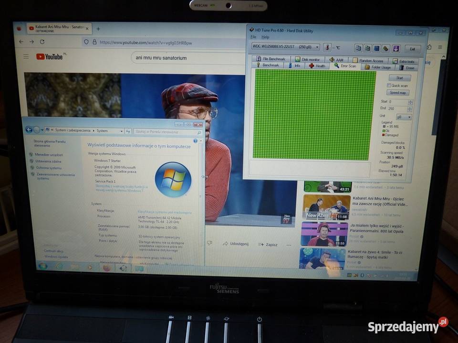Enable the Quick scan checkbox in HD Tune
458x343 pixels.
[x=389, y=85]
